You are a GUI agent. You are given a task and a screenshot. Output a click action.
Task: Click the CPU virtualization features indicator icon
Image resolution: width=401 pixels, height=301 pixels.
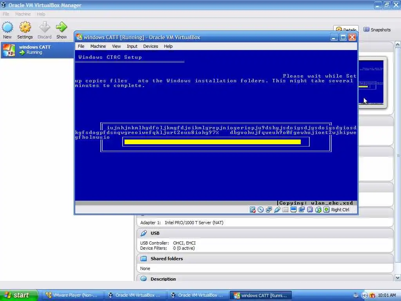pyautogui.click(x=310, y=210)
